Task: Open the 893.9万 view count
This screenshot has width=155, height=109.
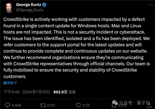Action: 60,92
